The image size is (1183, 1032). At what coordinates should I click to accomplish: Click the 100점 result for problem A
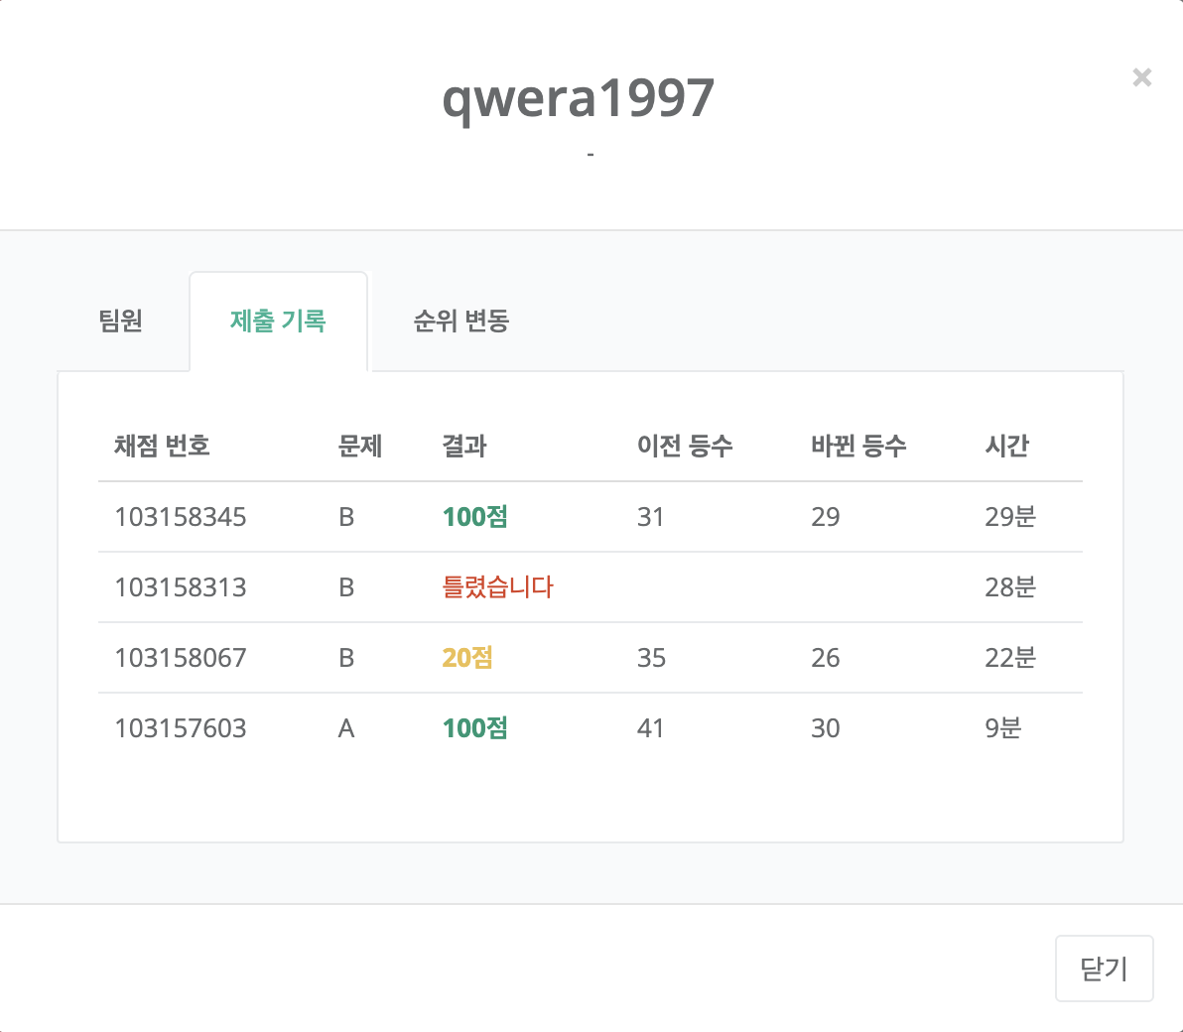pyautogui.click(x=474, y=728)
